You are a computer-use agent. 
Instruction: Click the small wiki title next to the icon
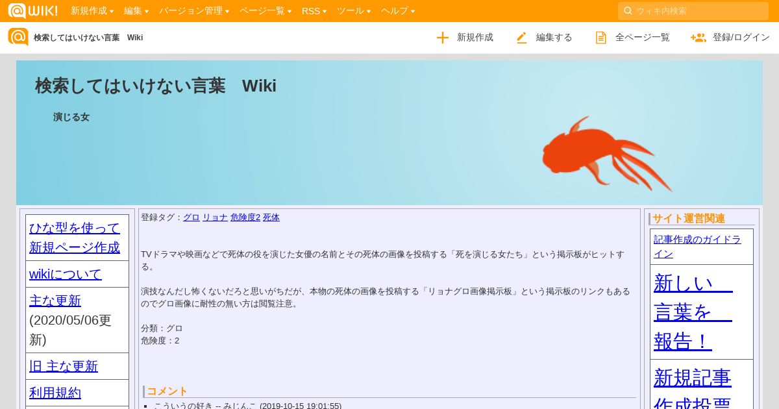pos(88,38)
